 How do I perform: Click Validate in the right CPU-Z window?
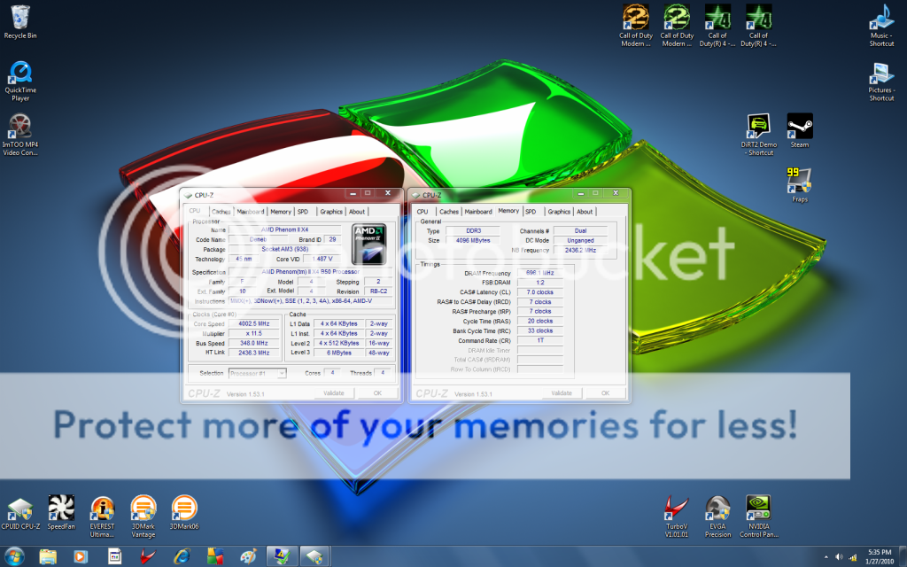(x=562, y=393)
